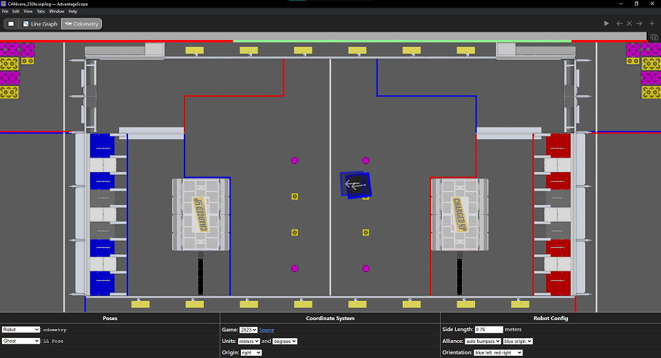
Task: Open the Ghost pose type dropdown
Action: click(x=21, y=341)
